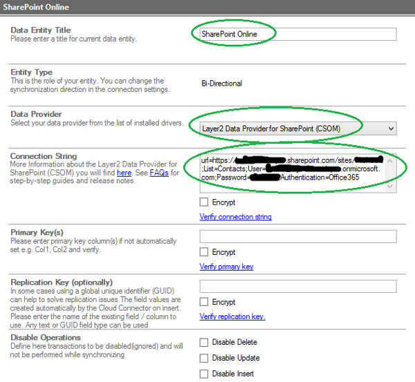
Task: Click inside the Connection String text box
Action: (290, 173)
